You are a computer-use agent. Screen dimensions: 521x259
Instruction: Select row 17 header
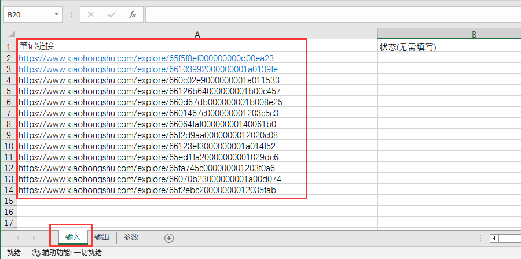[9, 223]
